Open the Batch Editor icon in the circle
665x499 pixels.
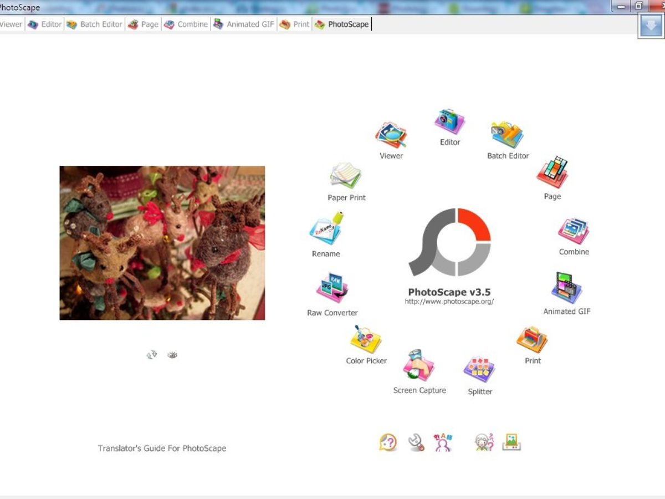pyautogui.click(x=507, y=135)
